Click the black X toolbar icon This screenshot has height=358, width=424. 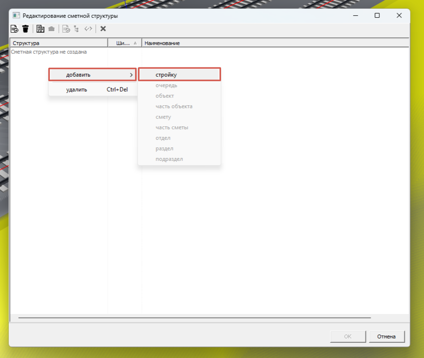click(x=103, y=29)
